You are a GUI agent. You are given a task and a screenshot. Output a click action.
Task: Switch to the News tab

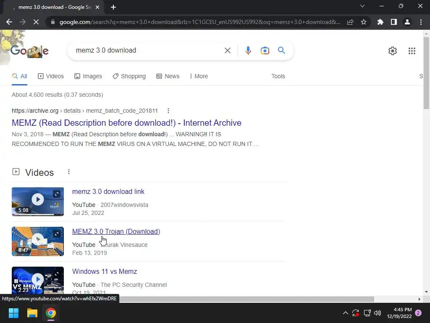tap(168, 77)
